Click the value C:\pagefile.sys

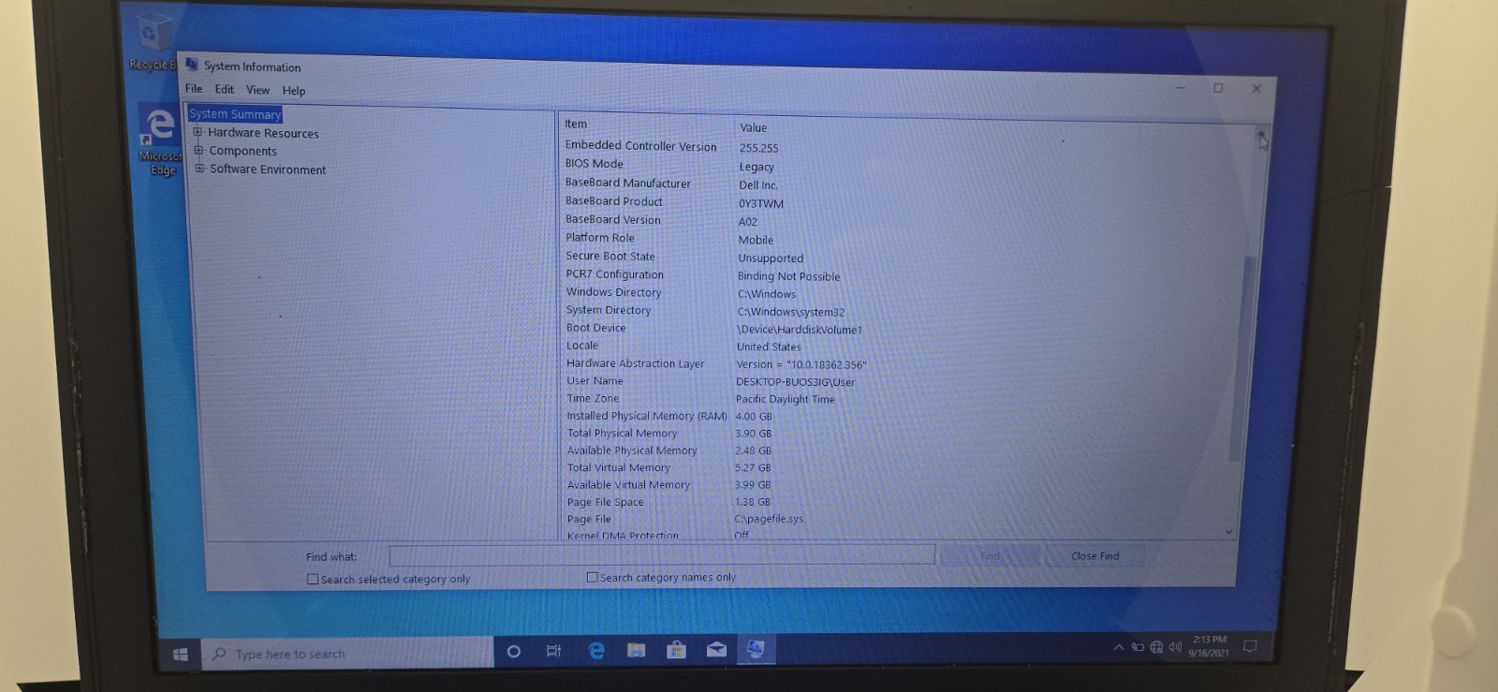coord(769,519)
